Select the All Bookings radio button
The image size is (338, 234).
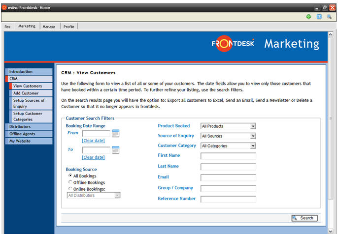point(70,176)
